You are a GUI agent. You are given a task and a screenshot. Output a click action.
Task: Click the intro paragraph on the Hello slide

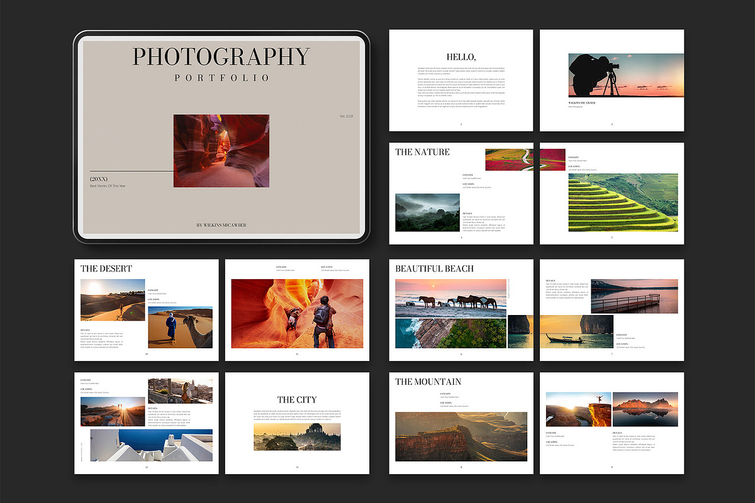tap(461, 87)
